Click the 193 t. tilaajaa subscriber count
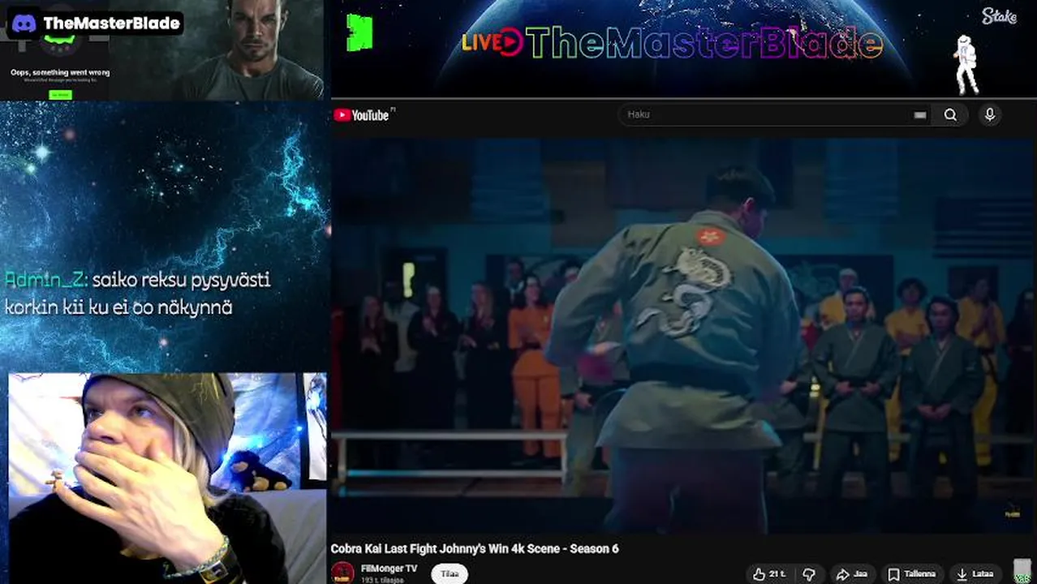Viewport: 1037px width, 584px height. tap(383, 580)
